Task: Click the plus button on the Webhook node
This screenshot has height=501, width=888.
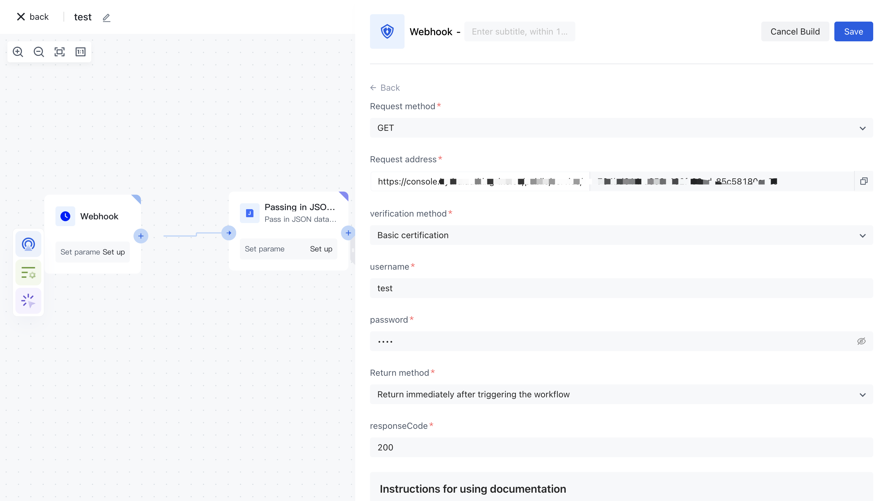Action: [141, 236]
